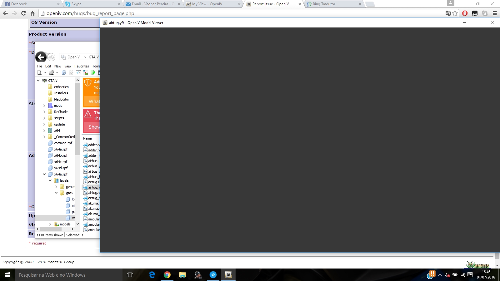This screenshot has height=281, width=500.
Task: Collapse the GTA V tree root
Action: coord(38,81)
